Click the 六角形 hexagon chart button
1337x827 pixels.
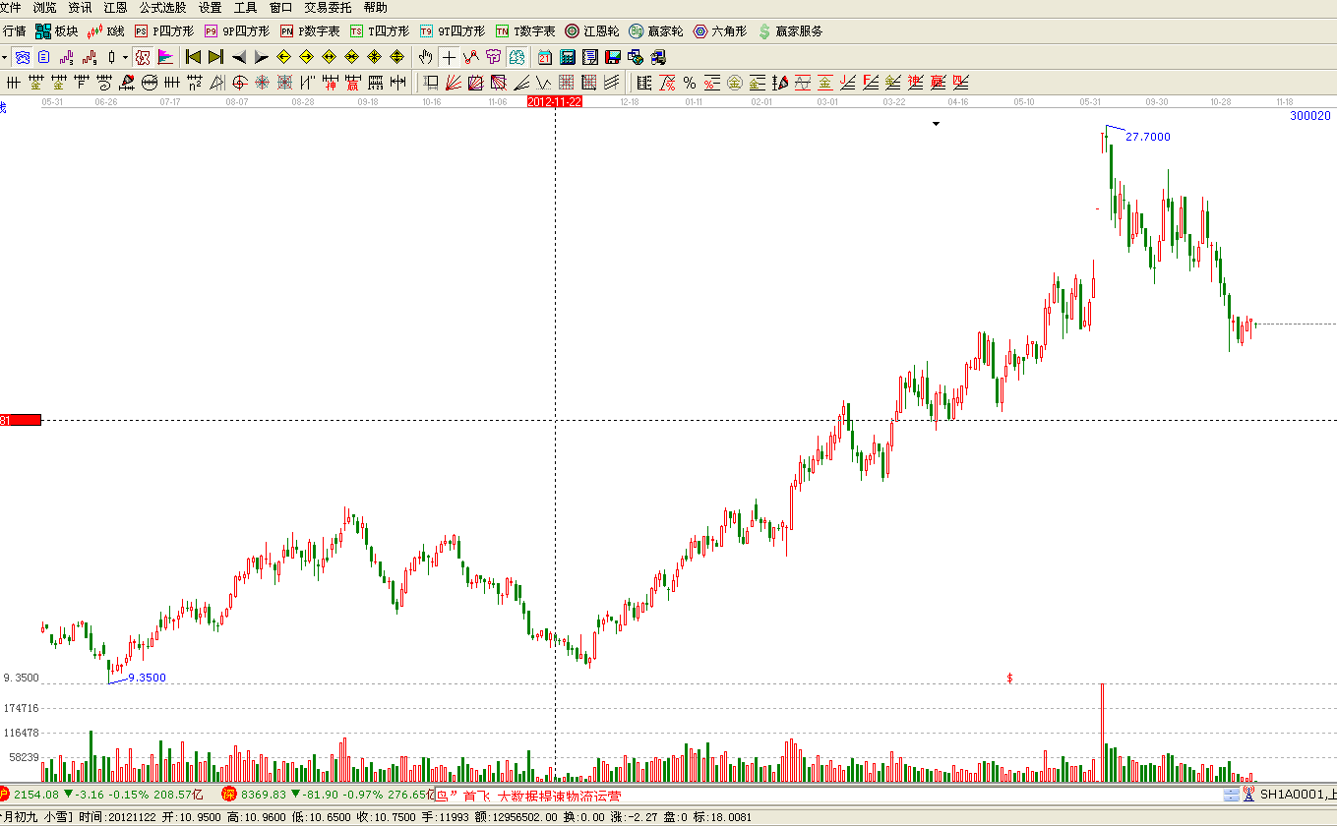pyautogui.click(x=719, y=31)
